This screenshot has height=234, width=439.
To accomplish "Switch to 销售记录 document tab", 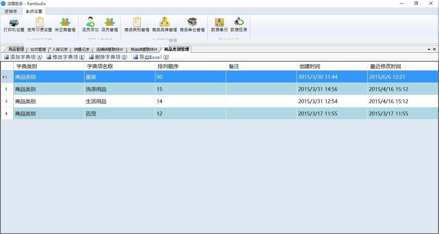I will (x=82, y=50).
